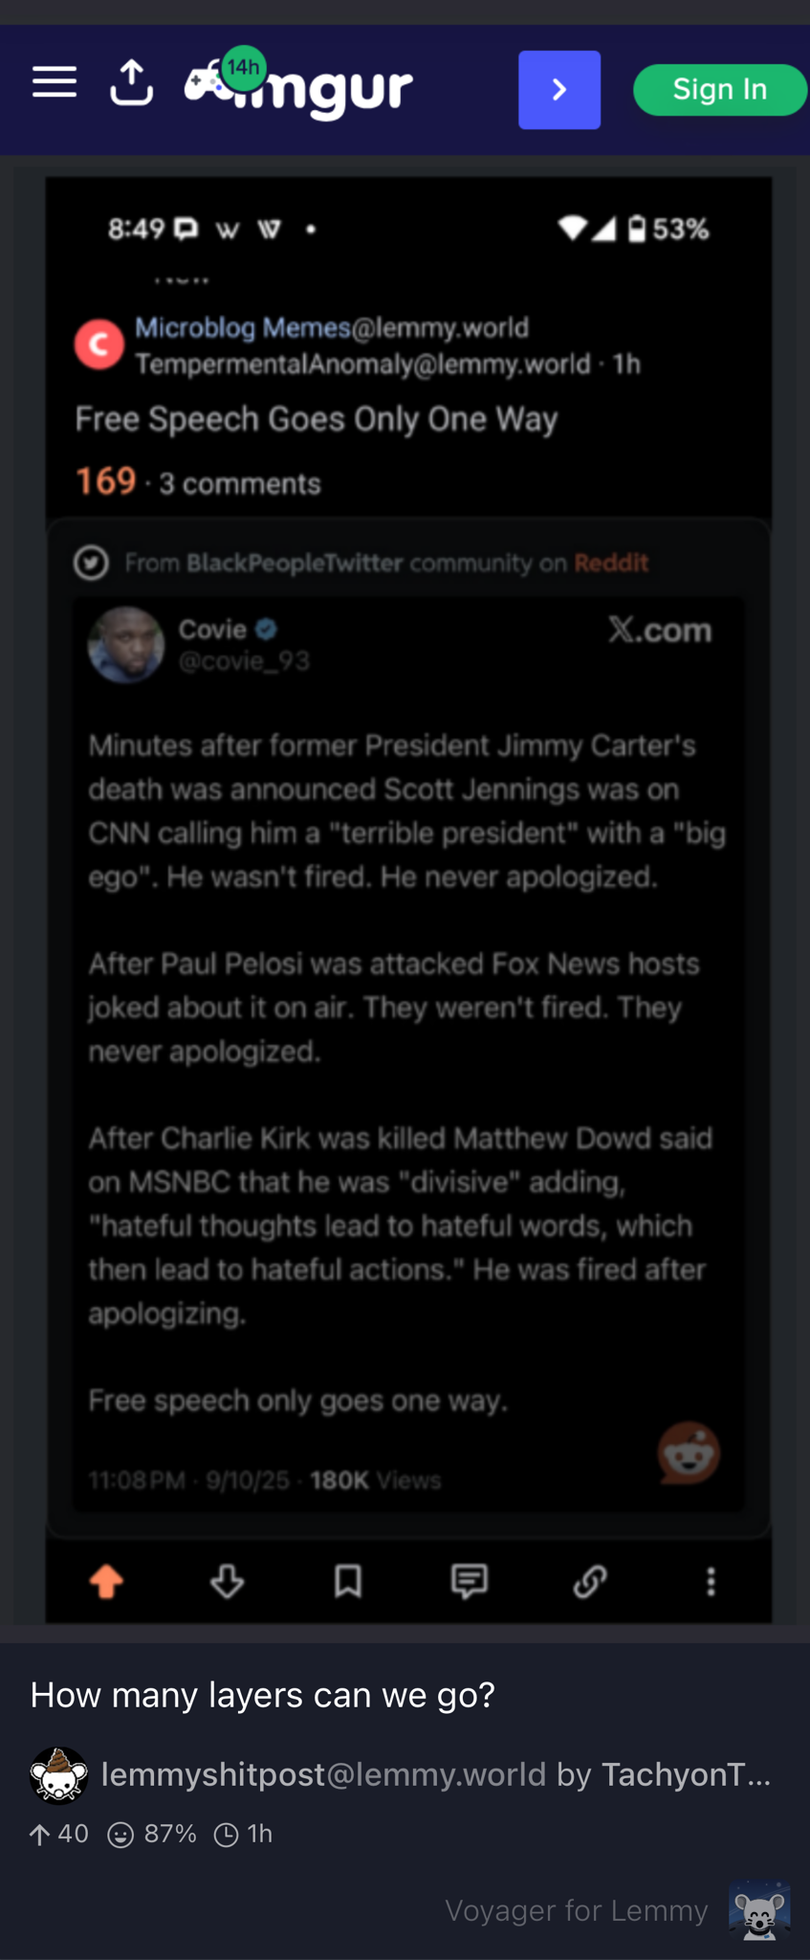Tap the Voyager for Lemmy mouse icon
810x1960 pixels.
pyautogui.click(x=759, y=1909)
